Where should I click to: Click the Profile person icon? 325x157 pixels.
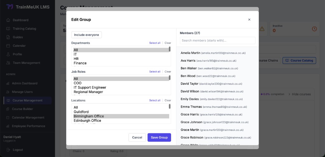8,54
